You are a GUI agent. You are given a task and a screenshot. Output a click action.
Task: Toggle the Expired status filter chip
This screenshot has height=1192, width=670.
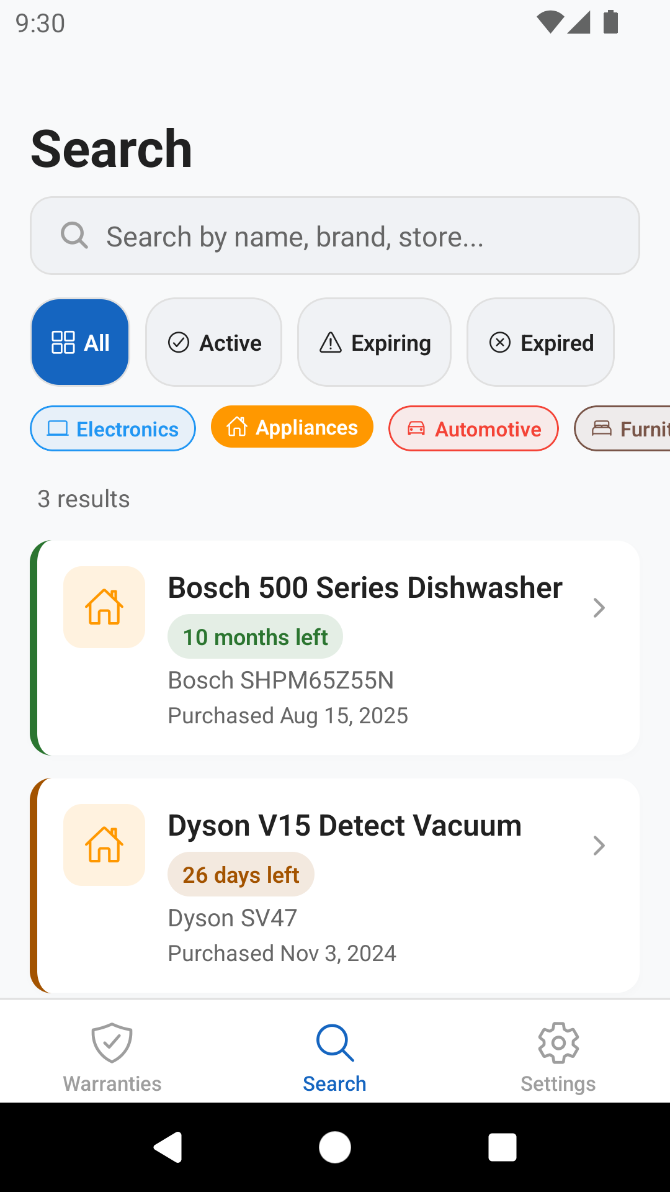pos(541,342)
